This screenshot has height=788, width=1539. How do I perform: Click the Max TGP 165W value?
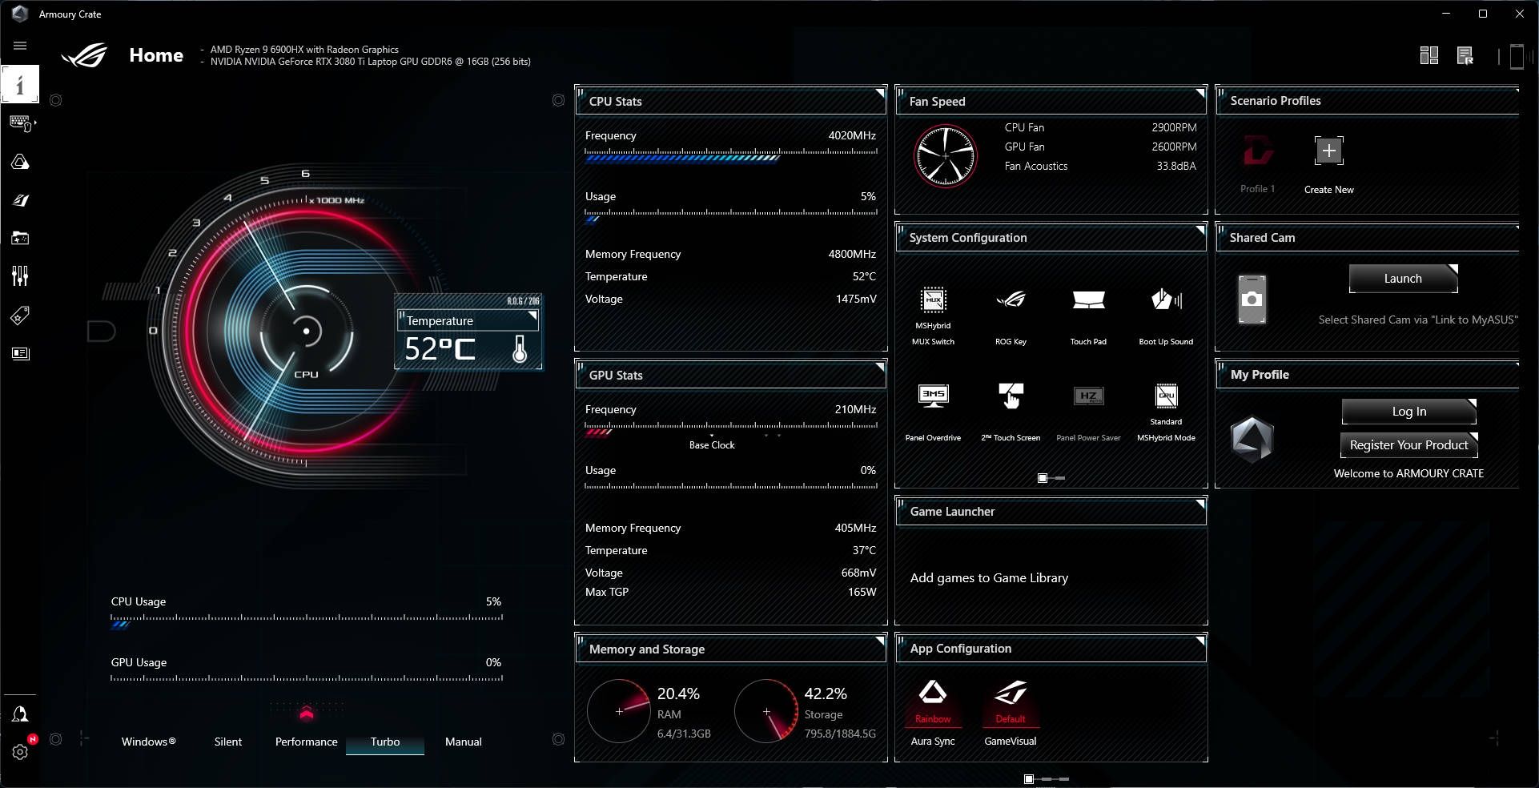pos(862,592)
